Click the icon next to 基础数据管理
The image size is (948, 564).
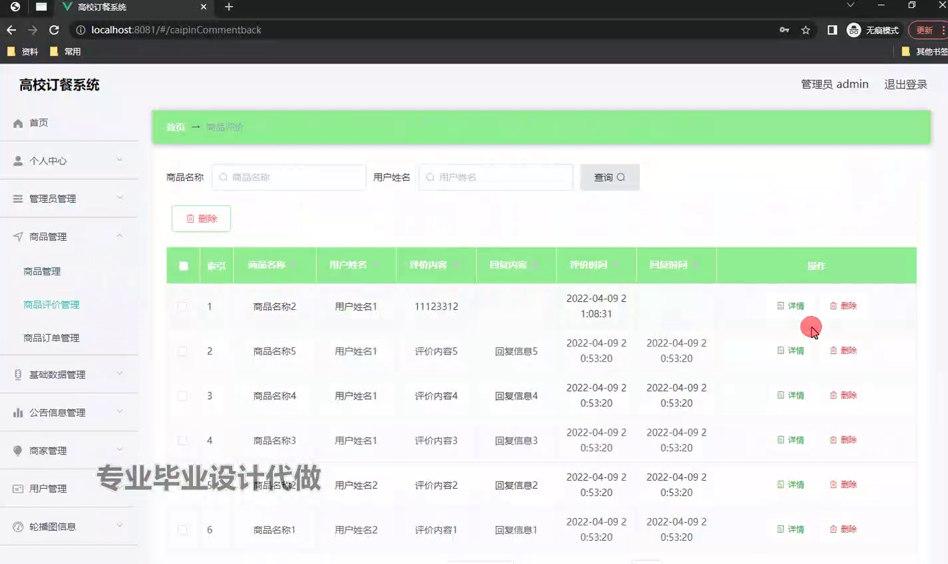coord(18,374)
